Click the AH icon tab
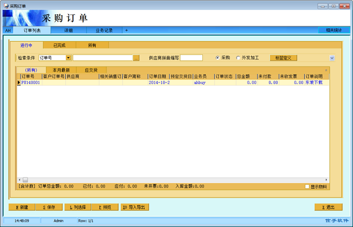 click(x=8, y=31)
